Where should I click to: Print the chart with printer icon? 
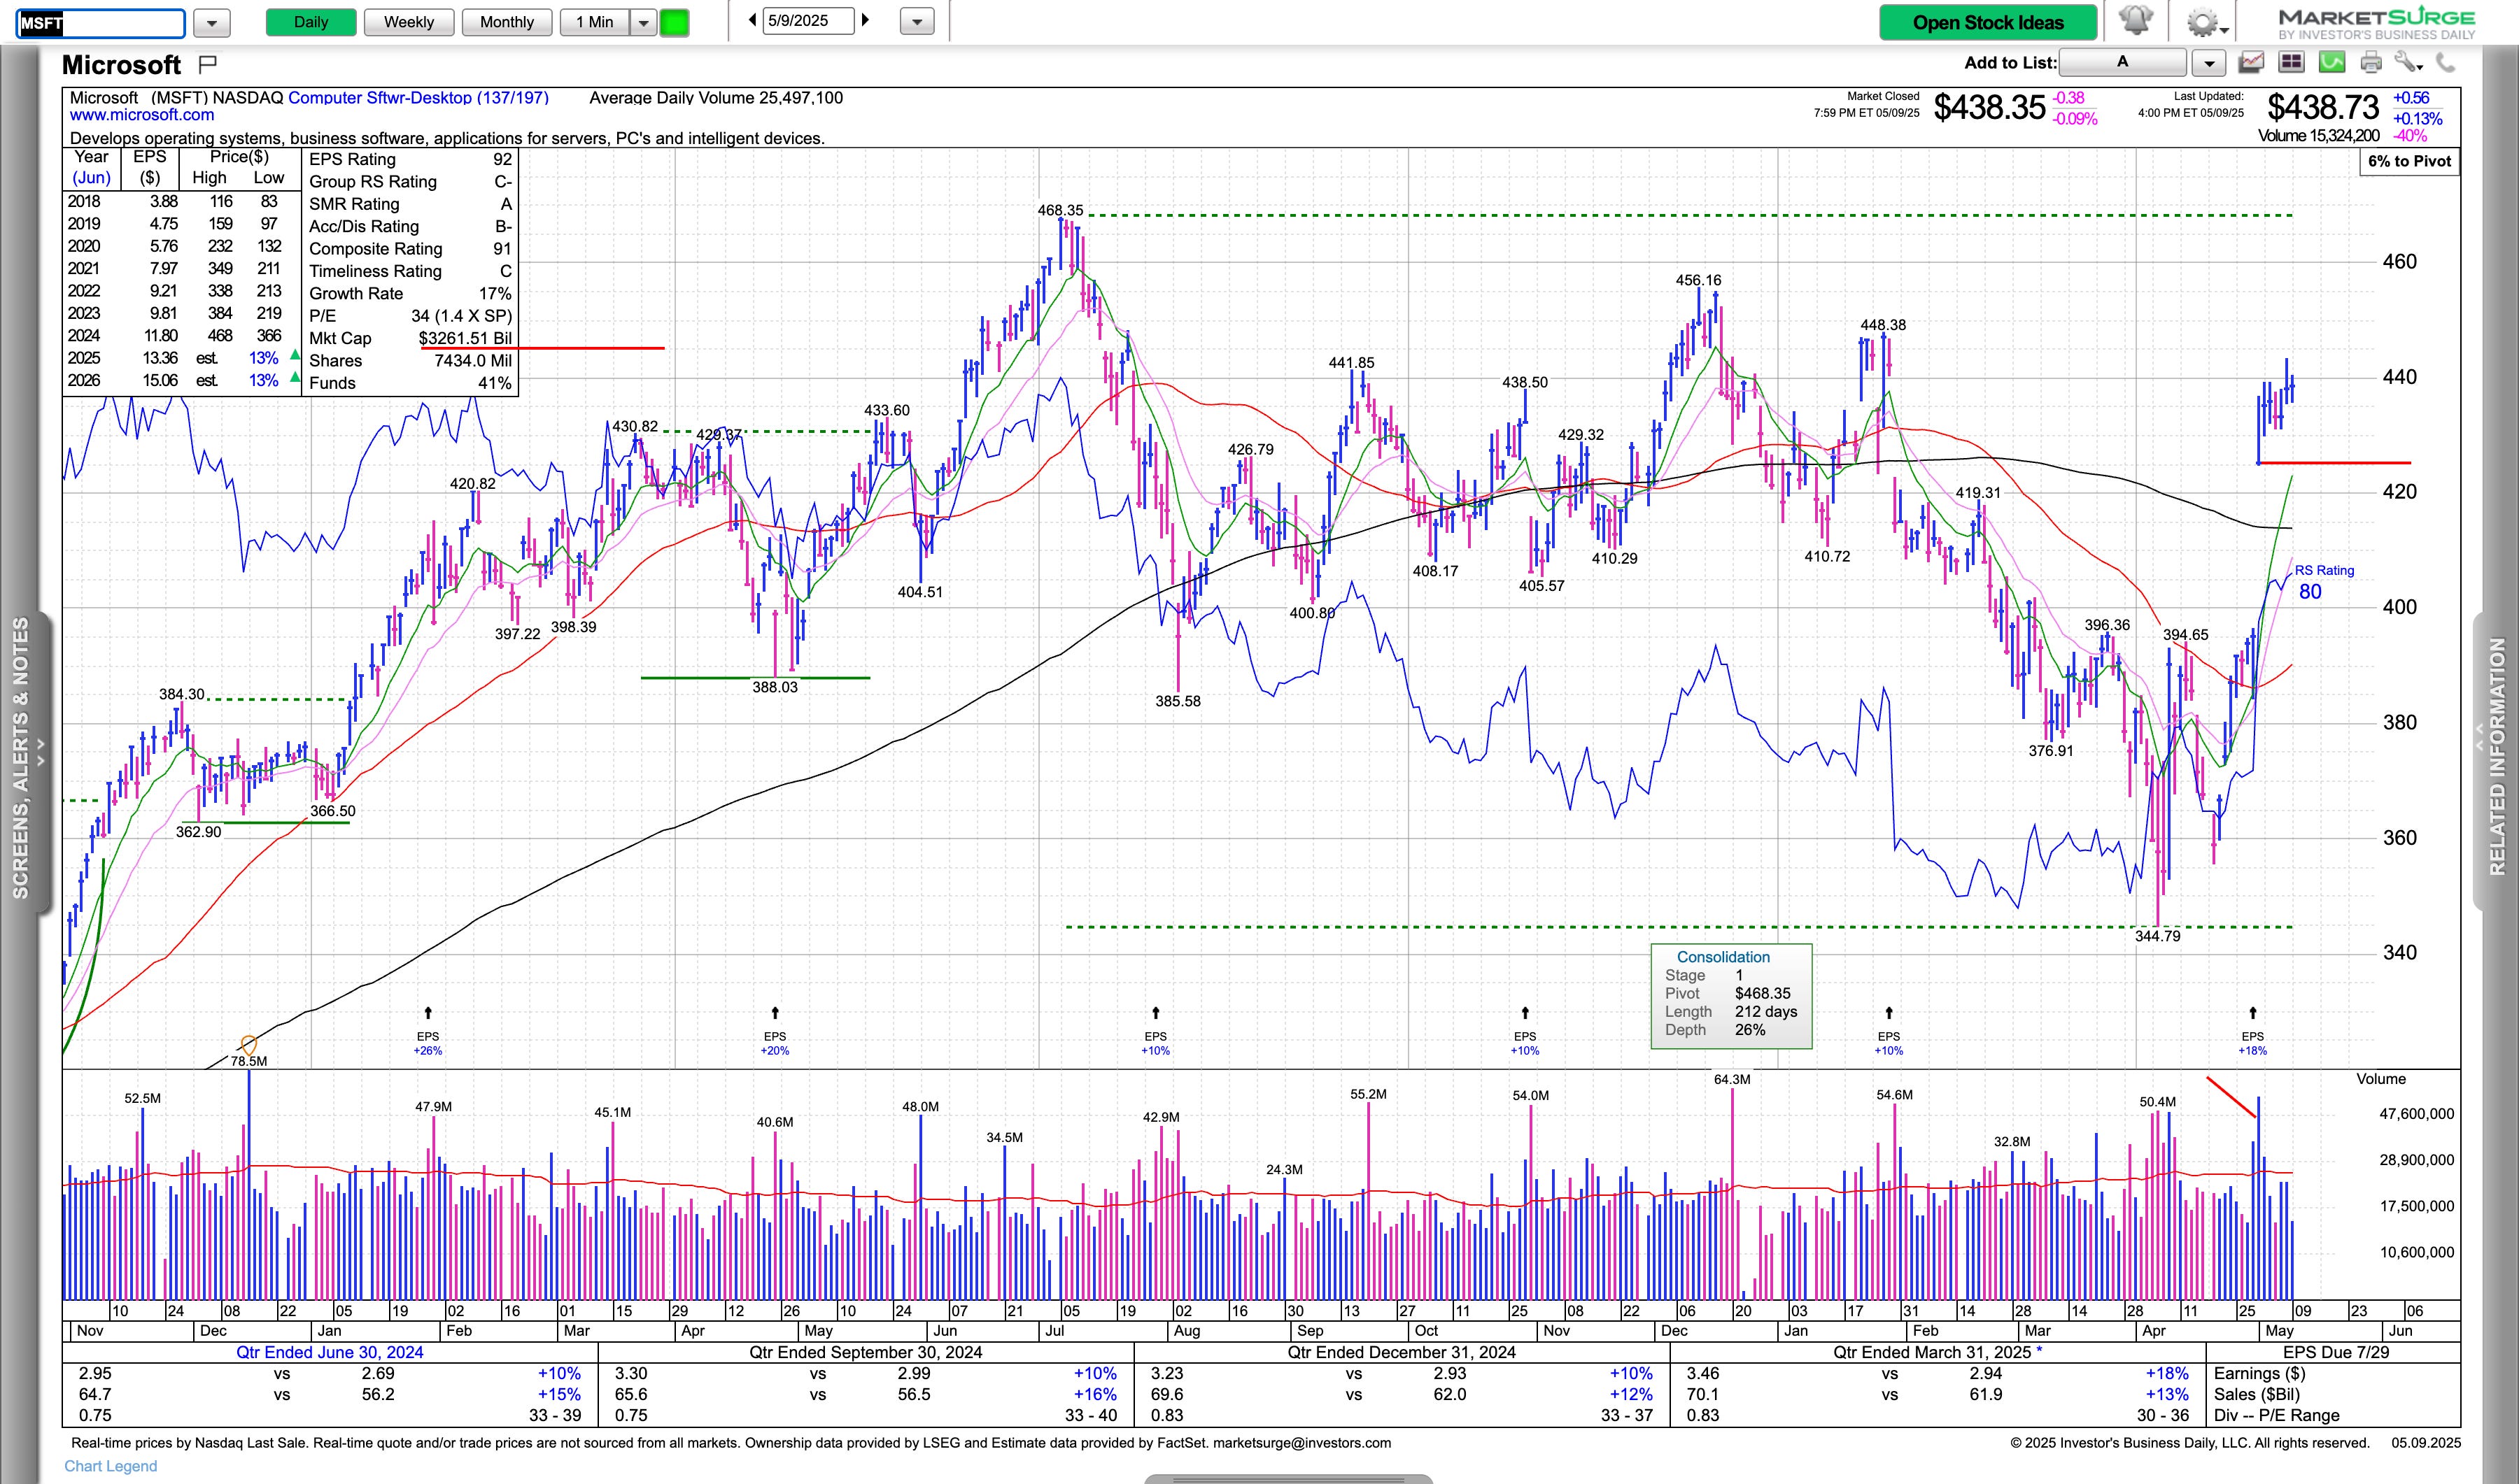[2370, 63]
